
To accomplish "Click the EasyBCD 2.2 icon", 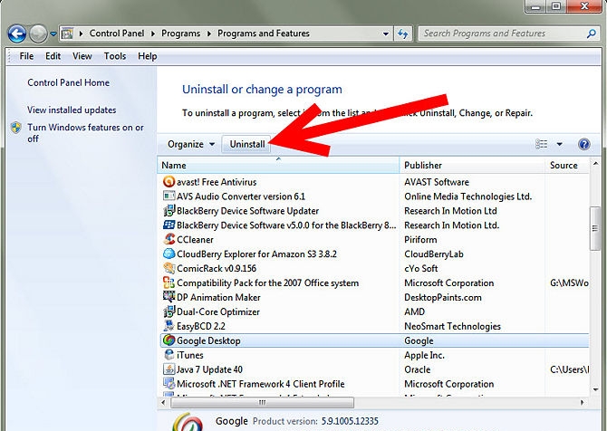I will coord(169,326).
